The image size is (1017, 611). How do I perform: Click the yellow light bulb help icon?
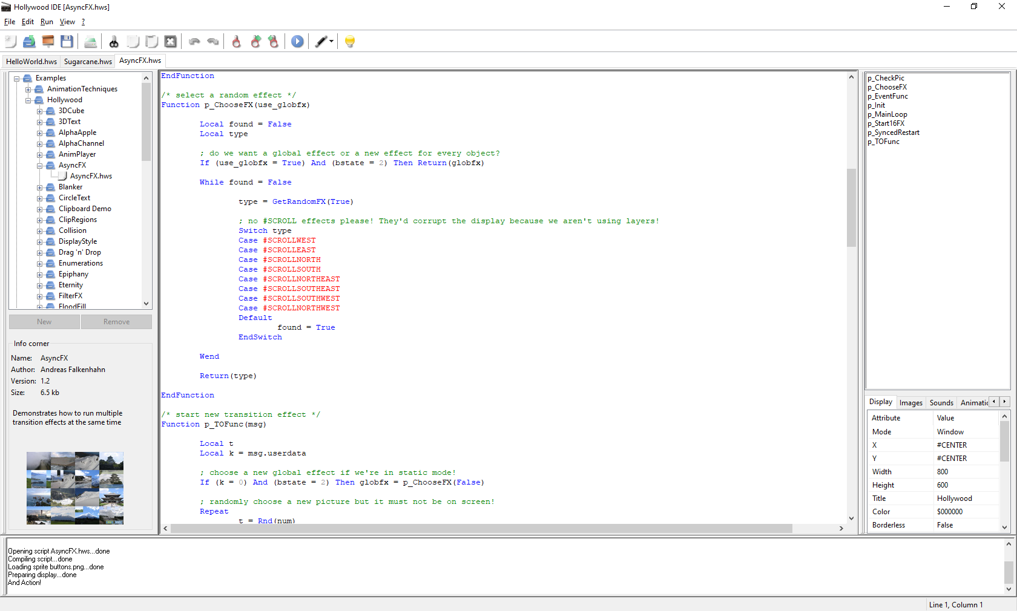(349, 41)
